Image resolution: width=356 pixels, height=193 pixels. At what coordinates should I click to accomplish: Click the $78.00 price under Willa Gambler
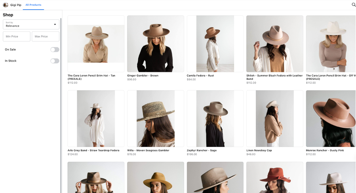point(132,154)
